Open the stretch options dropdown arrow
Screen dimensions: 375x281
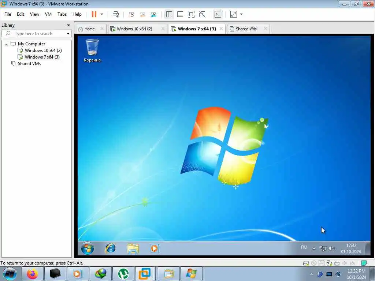pos(241,14)
